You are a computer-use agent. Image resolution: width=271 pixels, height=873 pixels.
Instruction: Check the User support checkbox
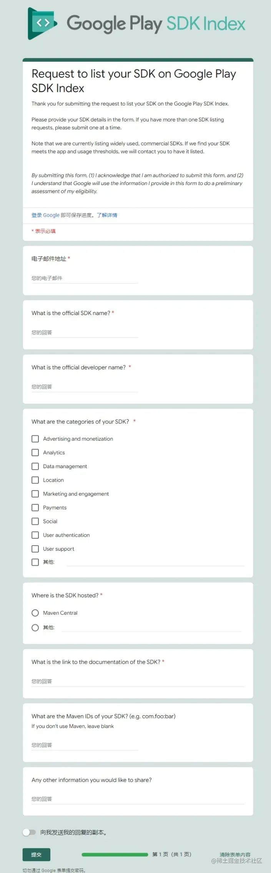coord(35,549)
